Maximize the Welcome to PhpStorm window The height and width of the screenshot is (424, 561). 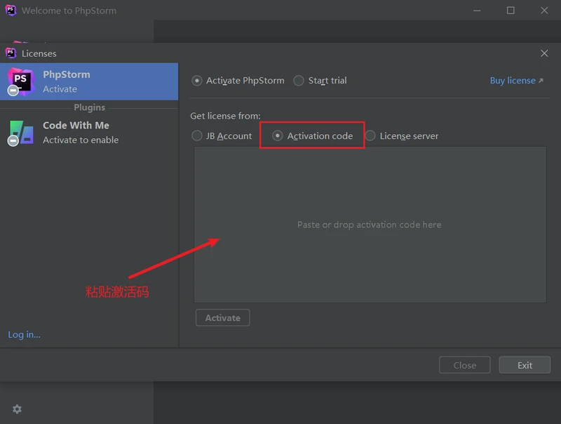click(511, 11)
